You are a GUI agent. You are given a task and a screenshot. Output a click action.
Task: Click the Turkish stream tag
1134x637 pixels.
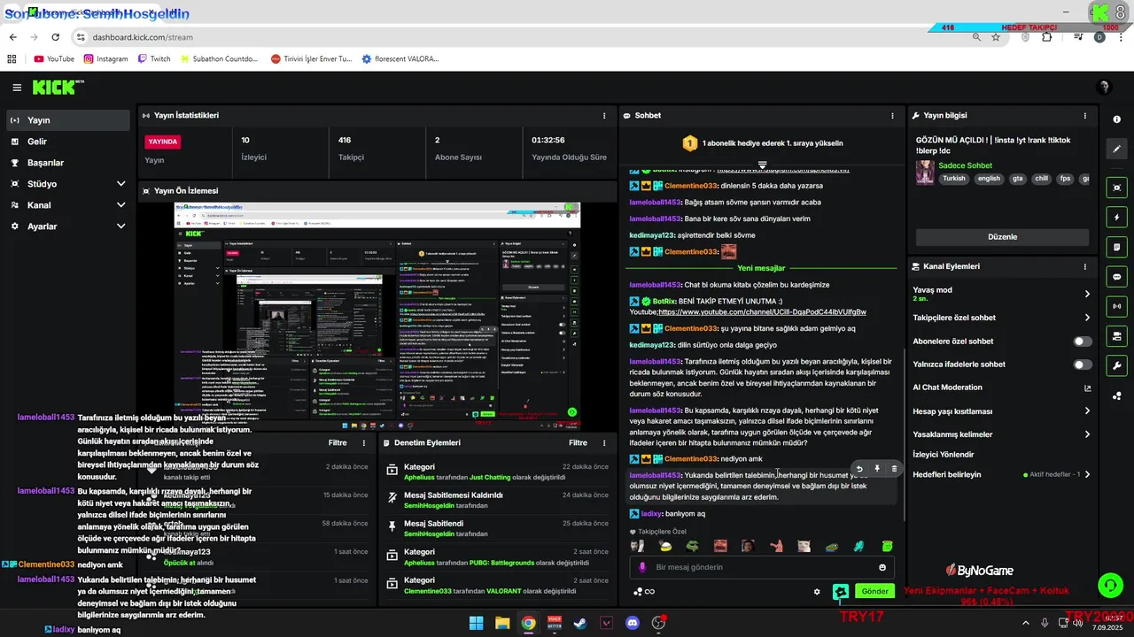tap(954, 179)
